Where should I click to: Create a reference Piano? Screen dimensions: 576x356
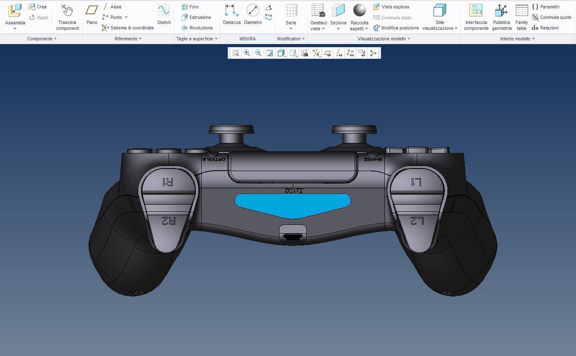point(92,15)
